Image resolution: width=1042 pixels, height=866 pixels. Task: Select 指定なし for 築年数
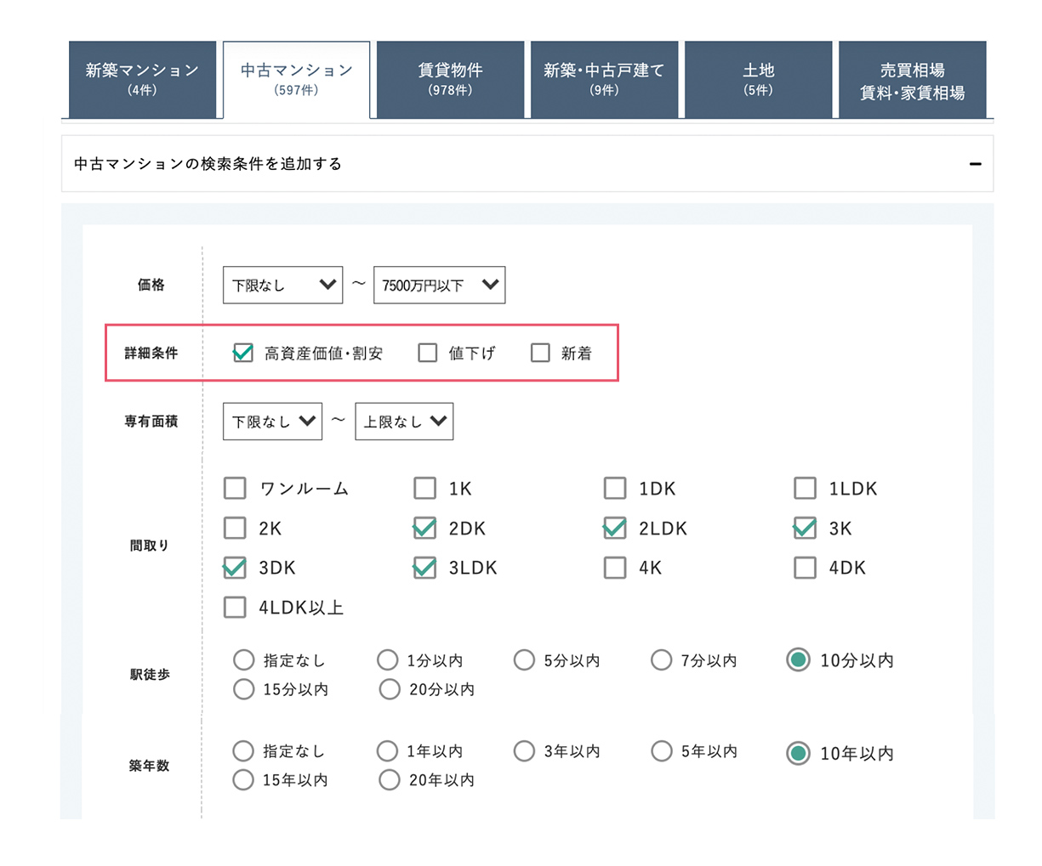click(243, 751)
